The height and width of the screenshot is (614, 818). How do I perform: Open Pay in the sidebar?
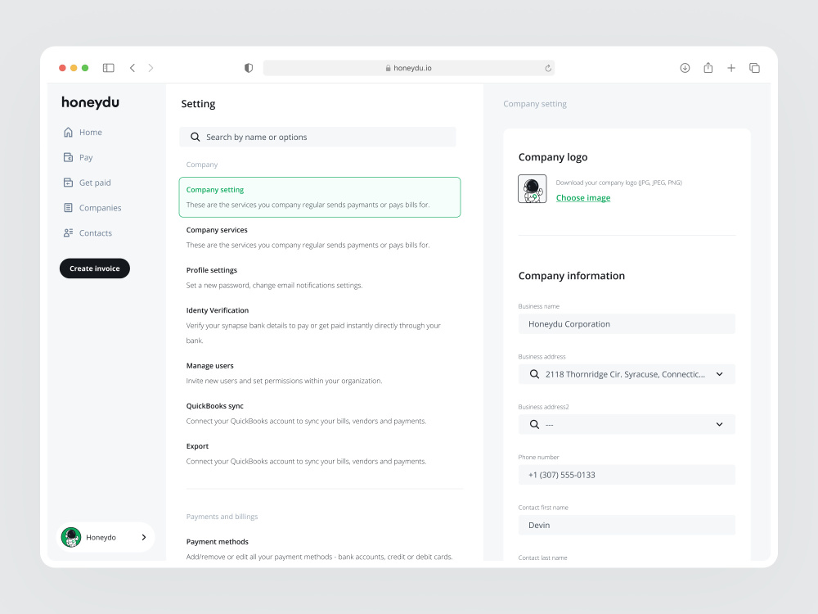78,157
